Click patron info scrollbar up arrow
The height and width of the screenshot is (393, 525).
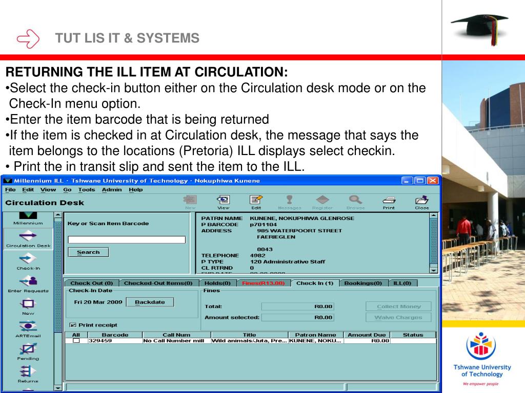click(x=434, y=215)
